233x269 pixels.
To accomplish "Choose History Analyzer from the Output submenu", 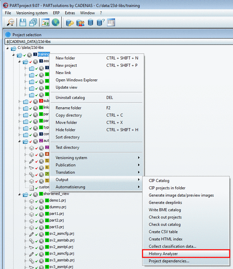I will click(x=186, y=254).
